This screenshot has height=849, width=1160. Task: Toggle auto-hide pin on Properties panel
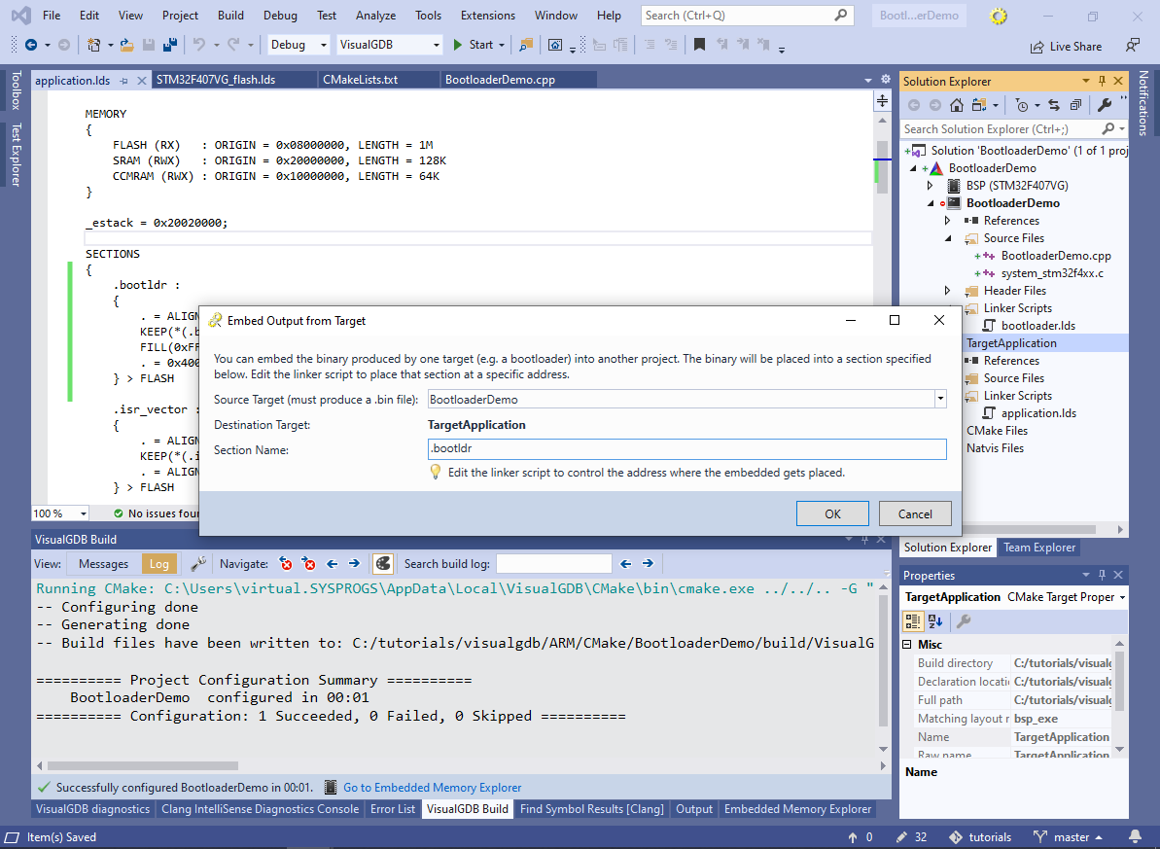coord(1103,575)
